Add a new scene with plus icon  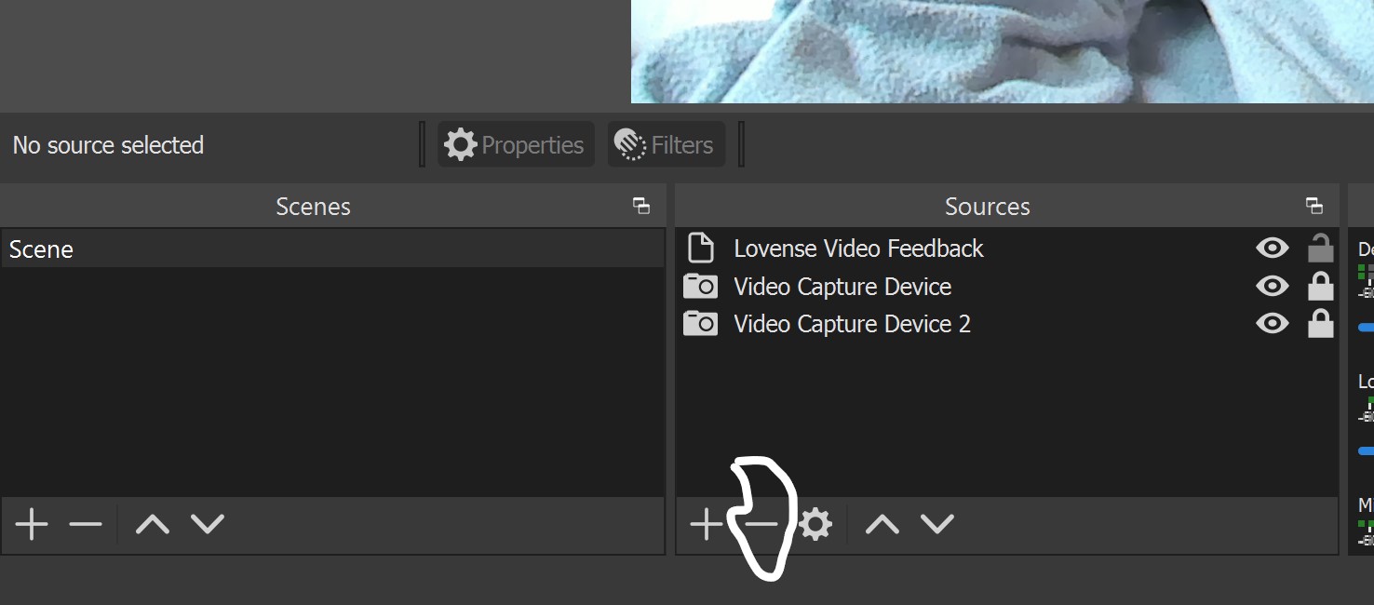click(x=32, y=525)
